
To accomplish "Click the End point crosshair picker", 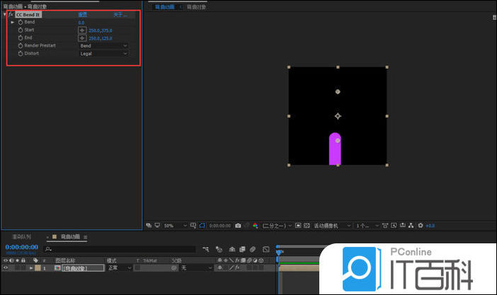I will pyautogui.click(x=82, y=38).
